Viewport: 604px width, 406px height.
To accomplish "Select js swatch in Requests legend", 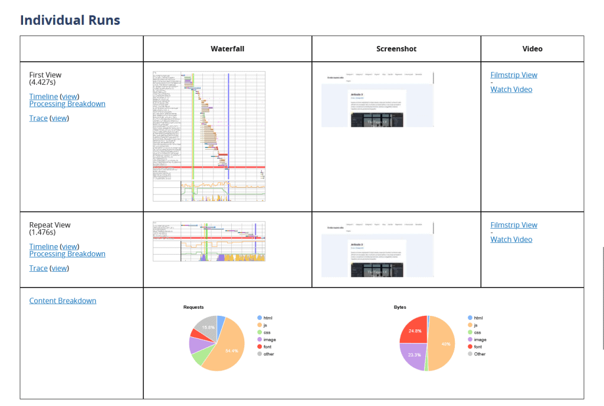I will click(260, 325).
